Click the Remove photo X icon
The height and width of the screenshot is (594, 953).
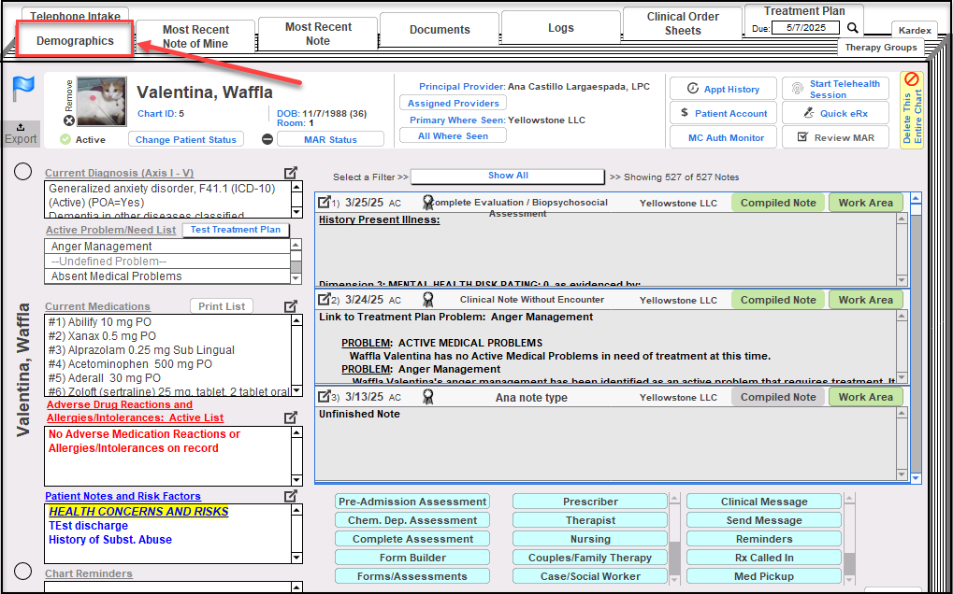[x=68, y=120]
